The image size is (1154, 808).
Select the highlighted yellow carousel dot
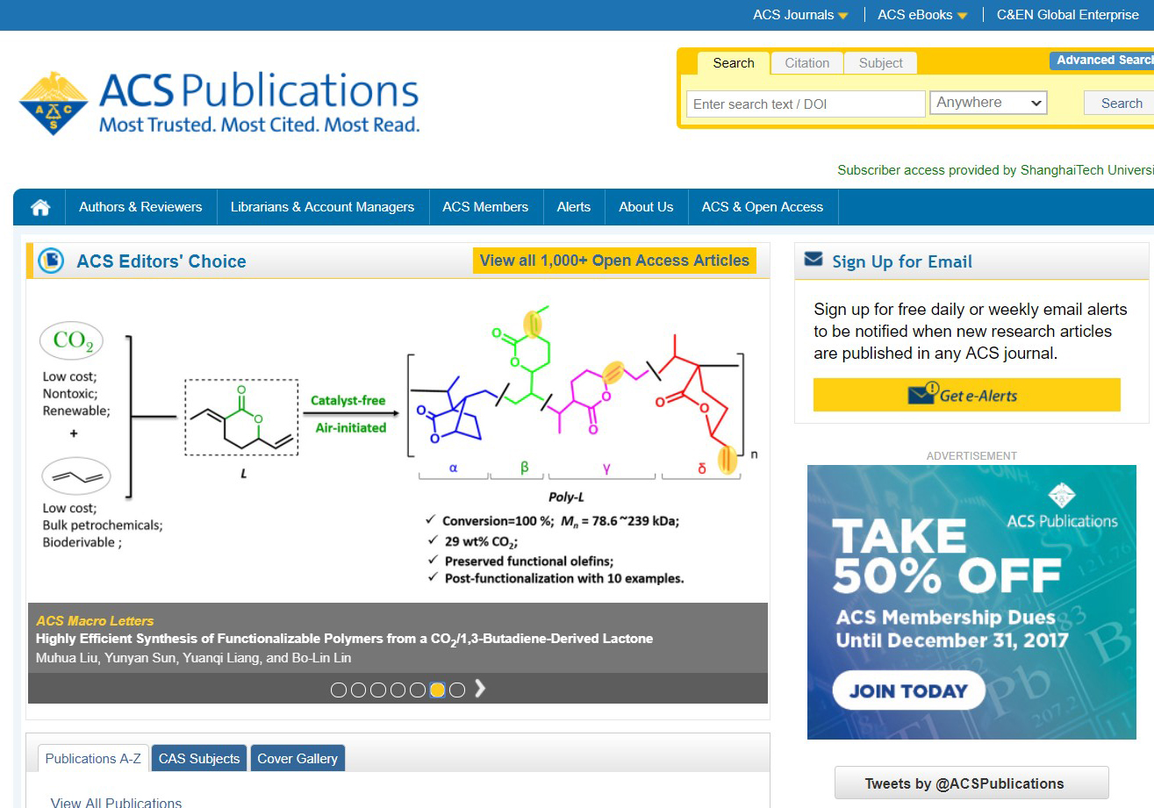click(438, 690)
